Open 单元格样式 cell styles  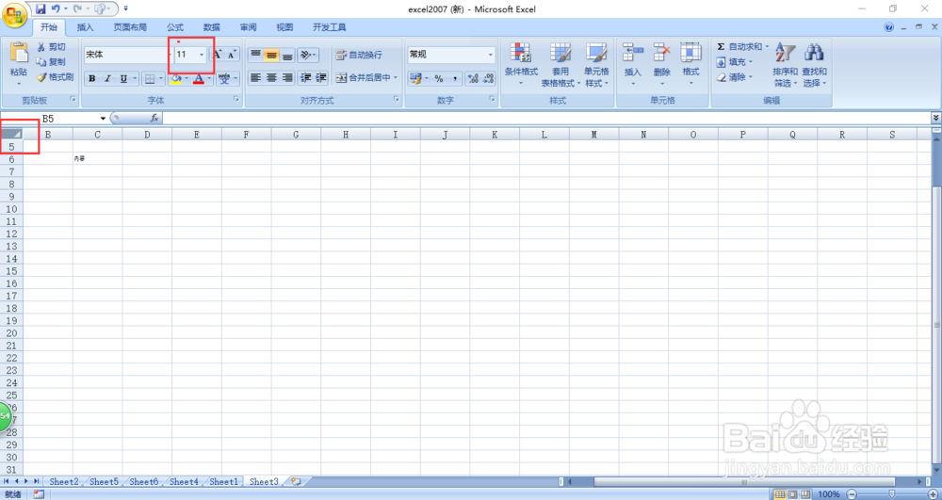pos(596,65)
